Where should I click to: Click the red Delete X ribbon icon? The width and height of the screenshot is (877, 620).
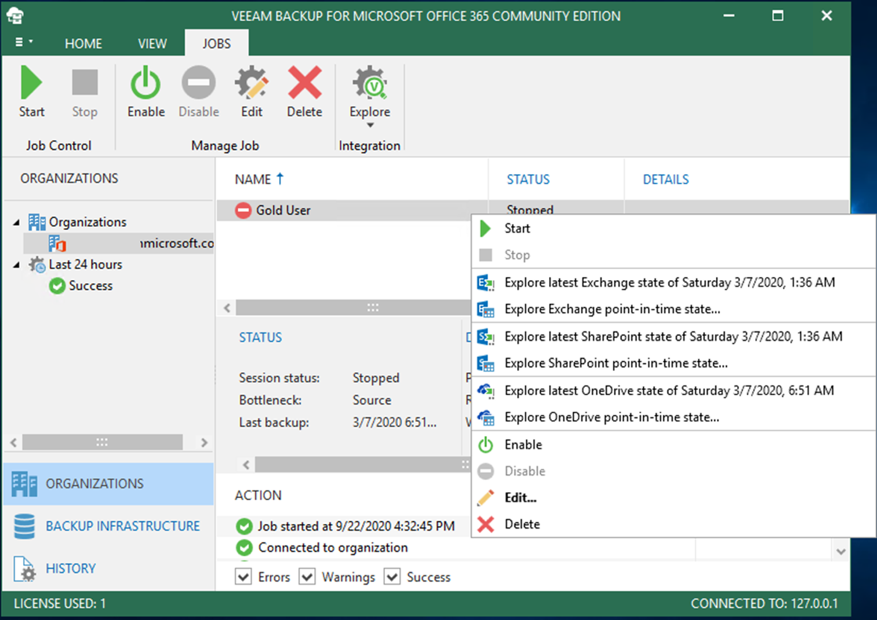pos(304,83)
